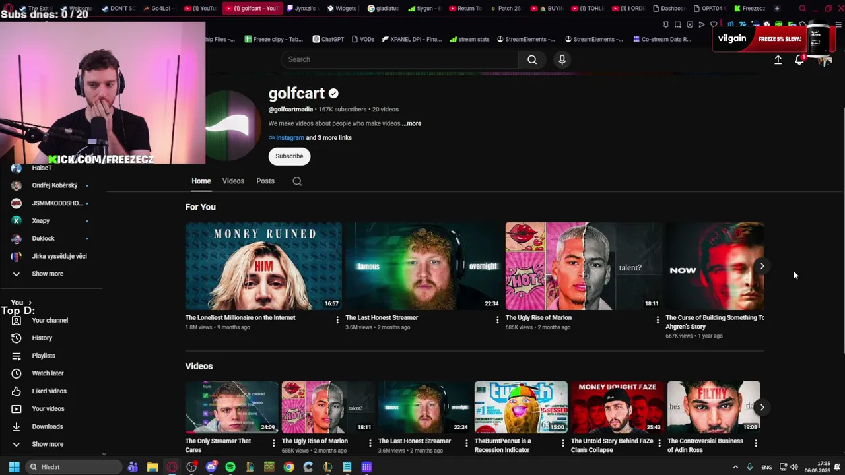
Task: Click the browser tab search magnifier icon
Action: pos(803,9)
